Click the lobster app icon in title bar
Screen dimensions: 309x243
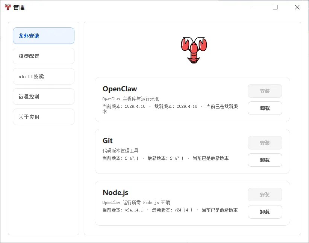click(8, 7)
